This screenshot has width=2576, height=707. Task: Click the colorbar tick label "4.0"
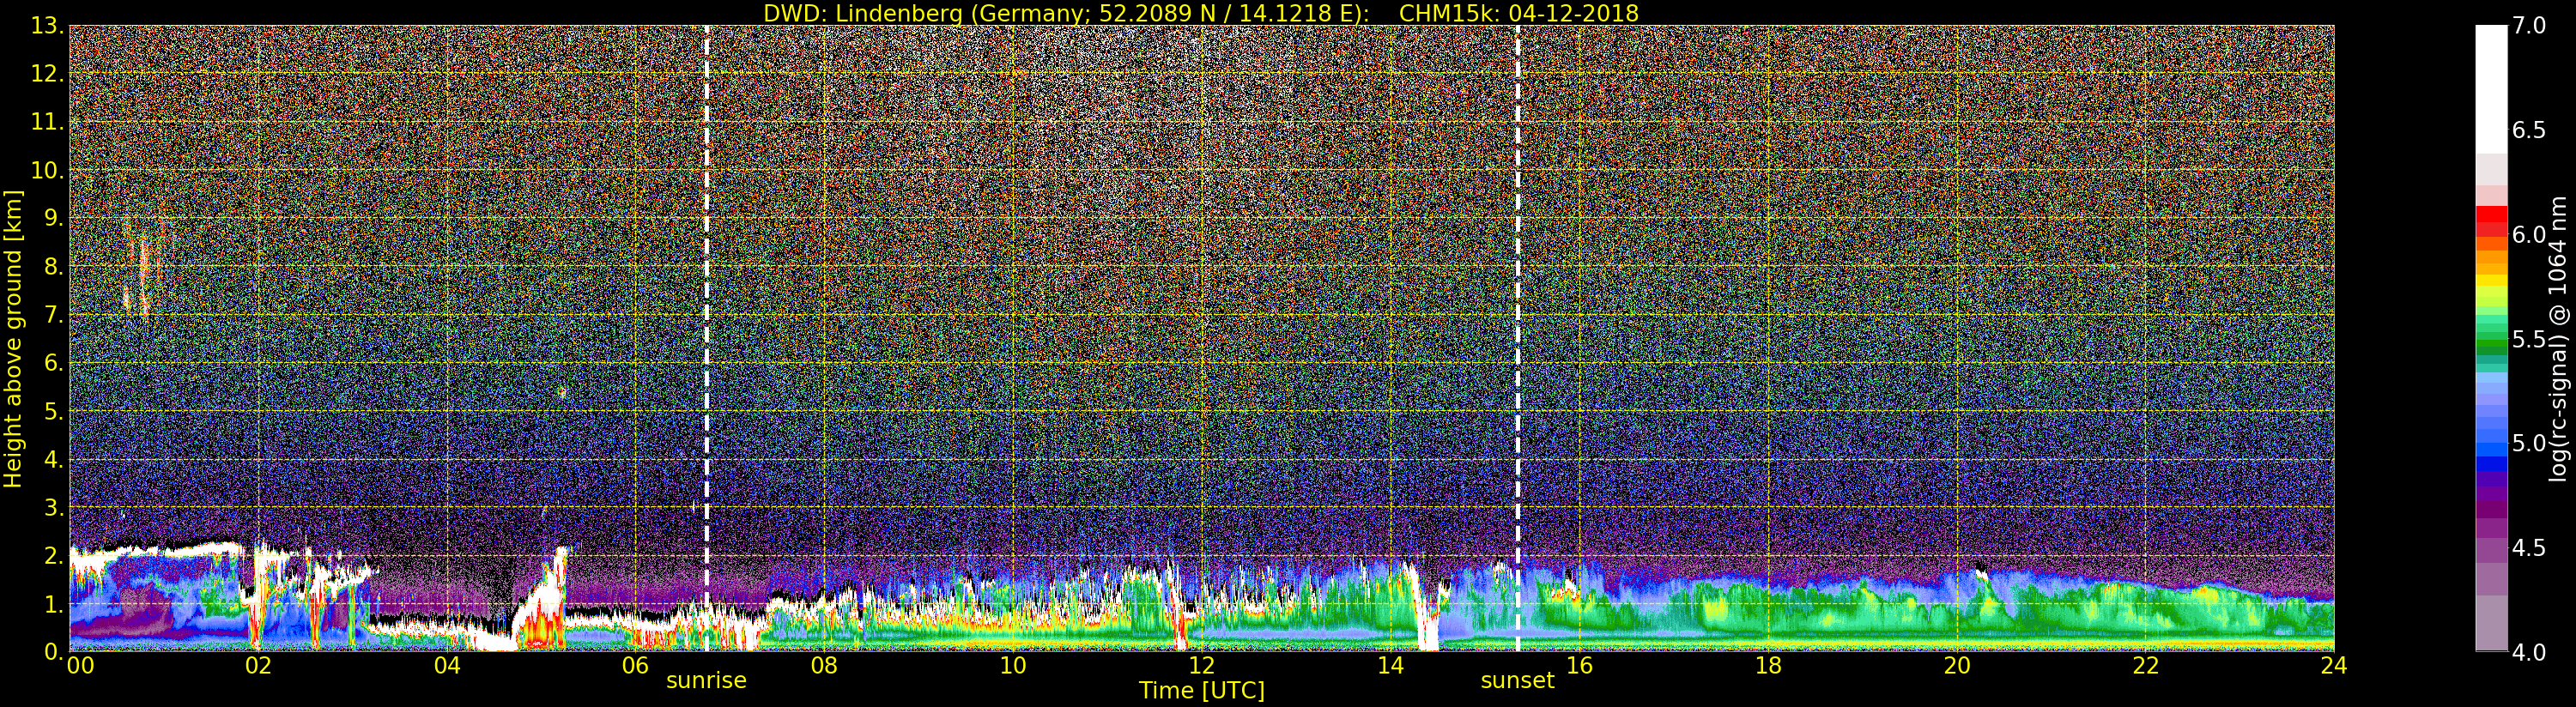click(2529, 652)
